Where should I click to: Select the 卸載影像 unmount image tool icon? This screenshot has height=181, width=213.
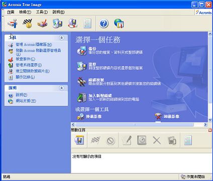(158, 116)
